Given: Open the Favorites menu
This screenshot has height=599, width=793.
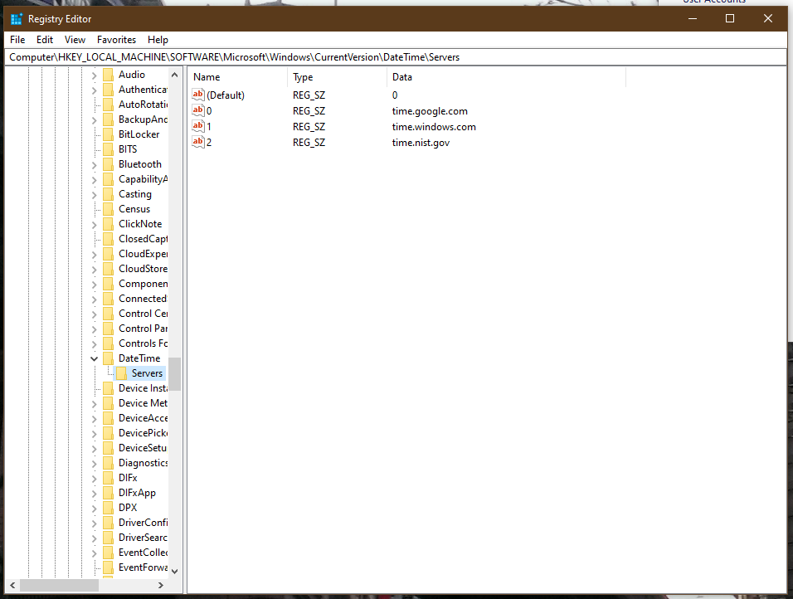Looking at the screenshot, I should (116, 39).
